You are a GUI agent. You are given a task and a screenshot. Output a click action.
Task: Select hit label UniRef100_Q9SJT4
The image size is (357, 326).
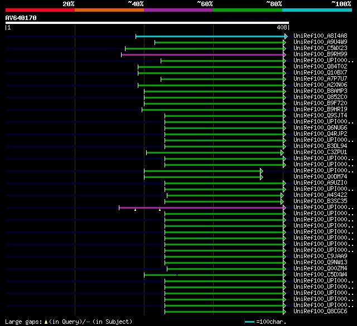click(x=320, y=116)
